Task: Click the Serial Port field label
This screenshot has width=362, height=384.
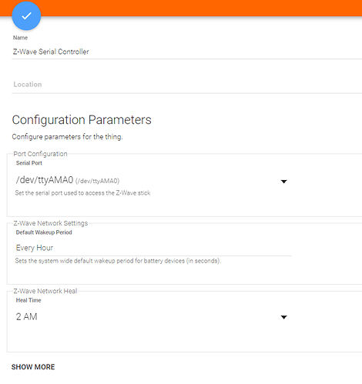Action: point(29,163)
